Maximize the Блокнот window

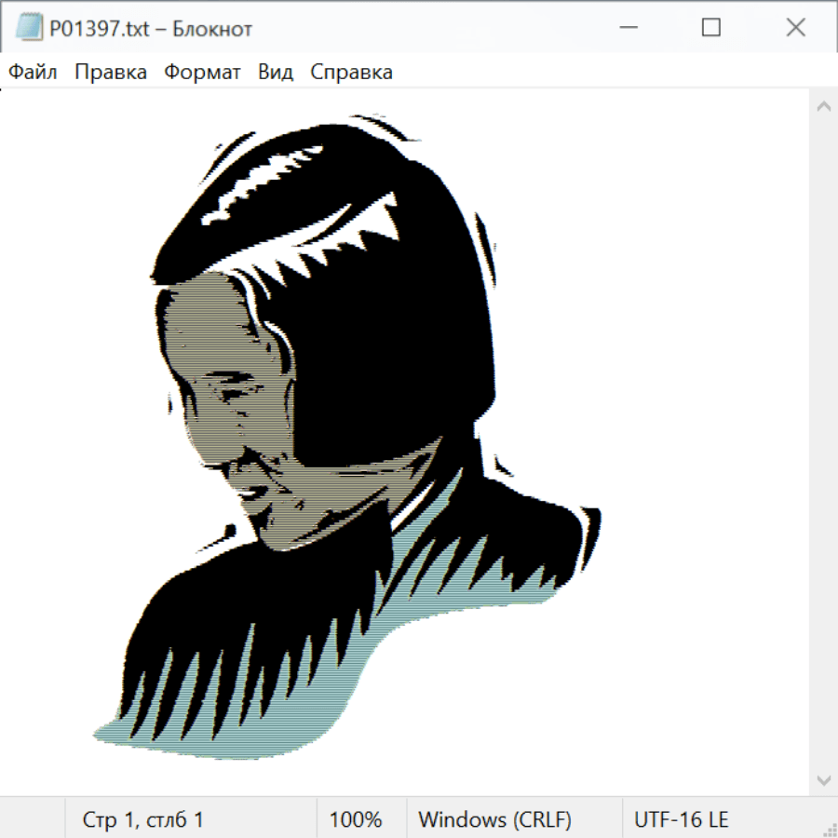[x=710, y=28]
